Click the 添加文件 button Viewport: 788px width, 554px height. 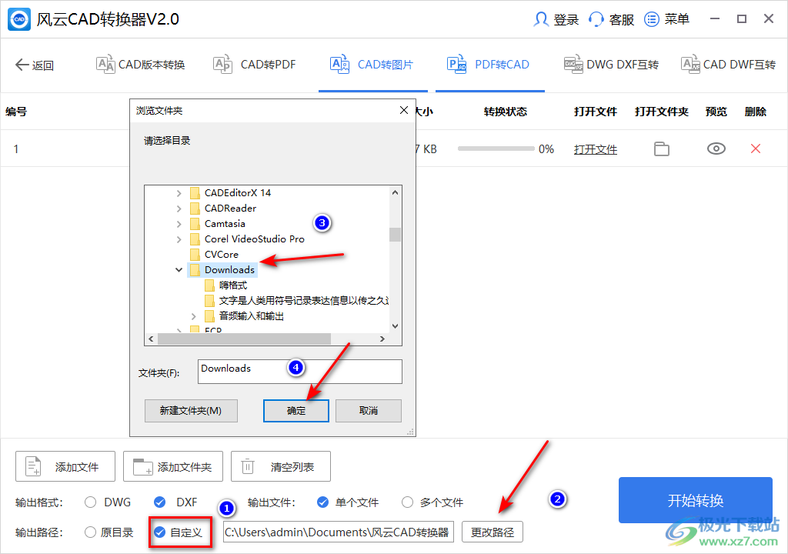click(65, 466)
